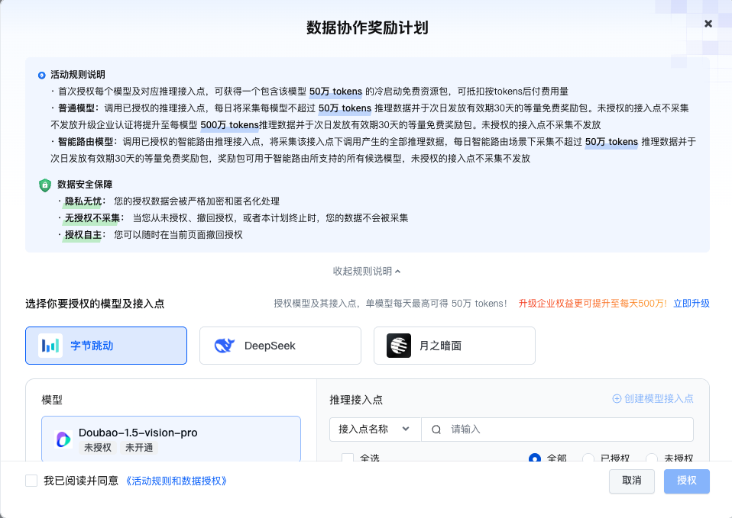Click the 隐私无忧 highlighted label
This screenshot has height=518, width=732.
(x=83, y=201)
